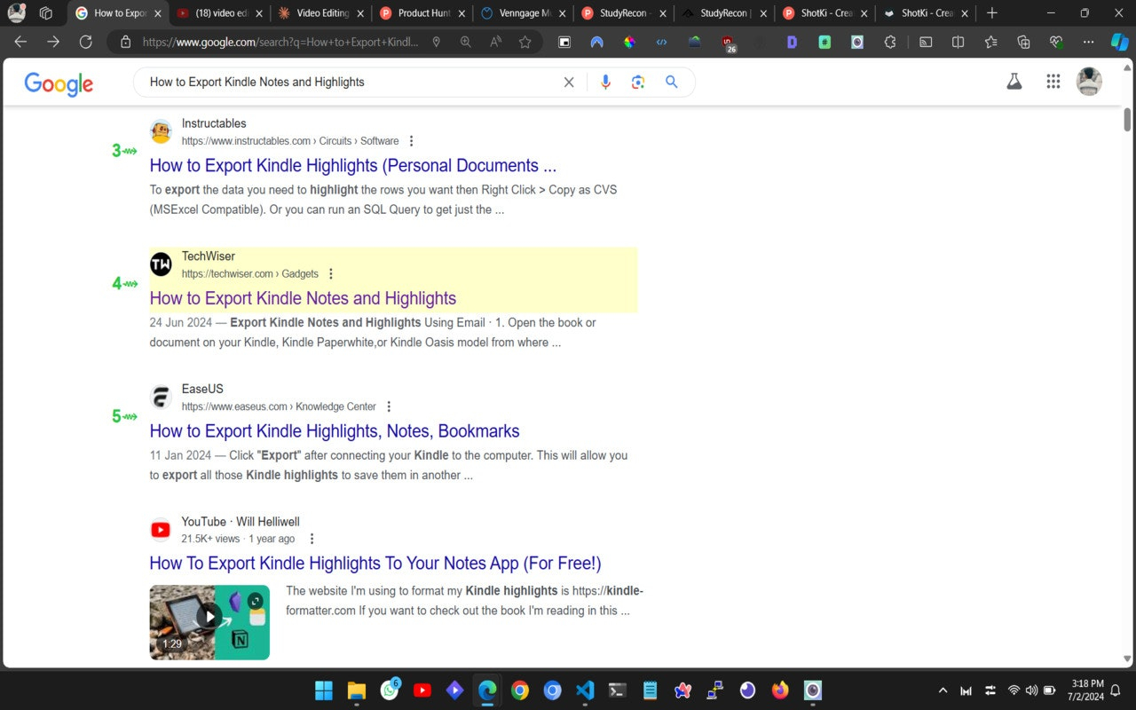The width and height of the screenshot is (1136, 710).
Task: Open WhatsApp from the taskbar
Action: tap(390, 690)
